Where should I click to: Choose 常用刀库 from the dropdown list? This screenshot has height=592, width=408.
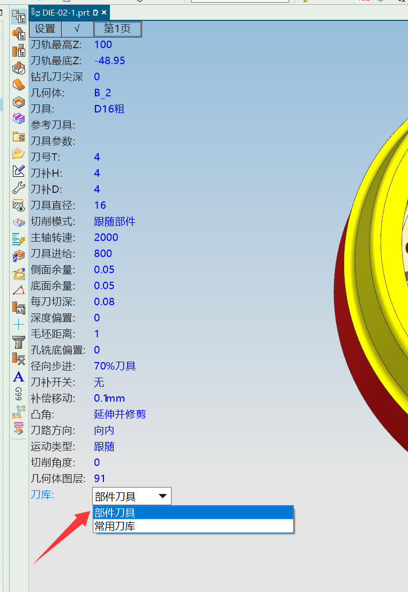coord(193,526)
